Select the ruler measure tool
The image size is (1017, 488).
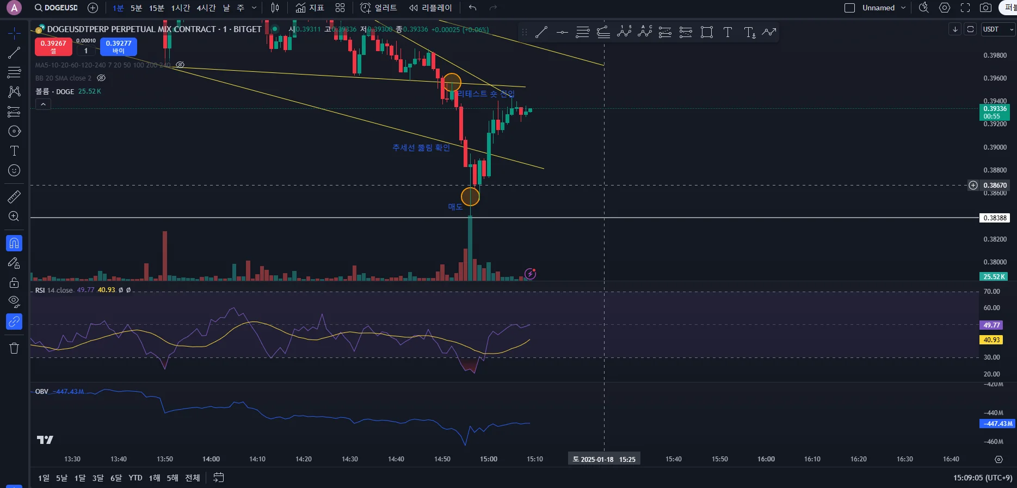[x=14, y=196]
